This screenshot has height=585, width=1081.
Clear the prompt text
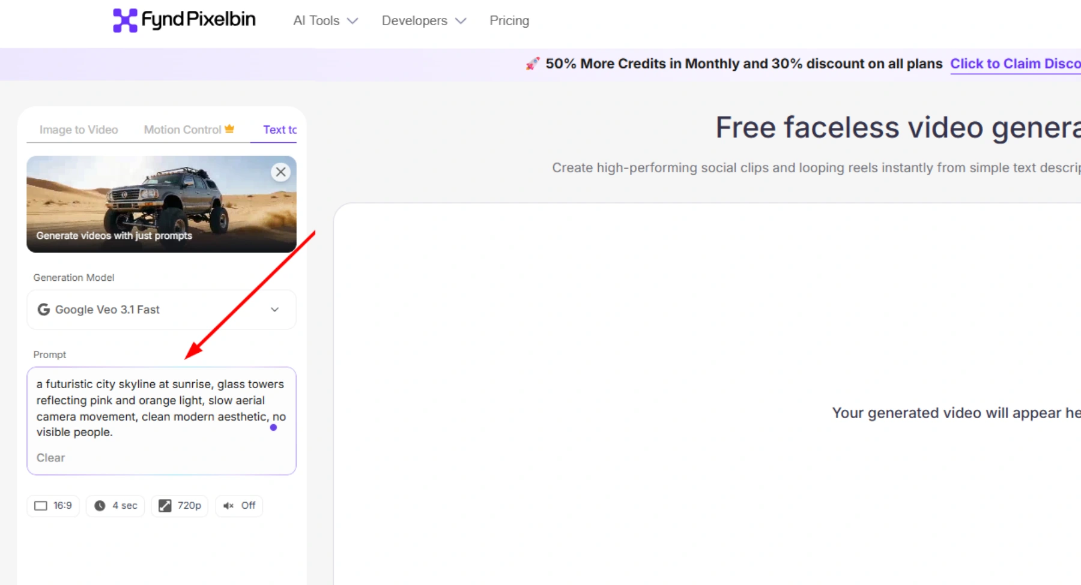(50, 458)
